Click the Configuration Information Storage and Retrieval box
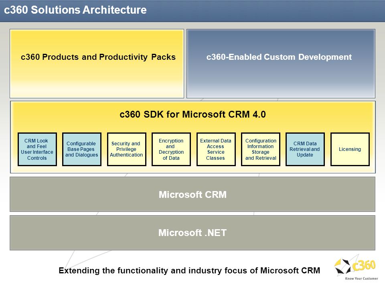385x289 pixels. pyautogui.click(x=261, y=149)
